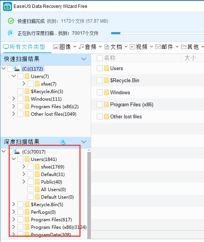Viewport: 204px width, 242px height.
Task: Click the C: drive icon in deep scan results
Action: point(17,152)
